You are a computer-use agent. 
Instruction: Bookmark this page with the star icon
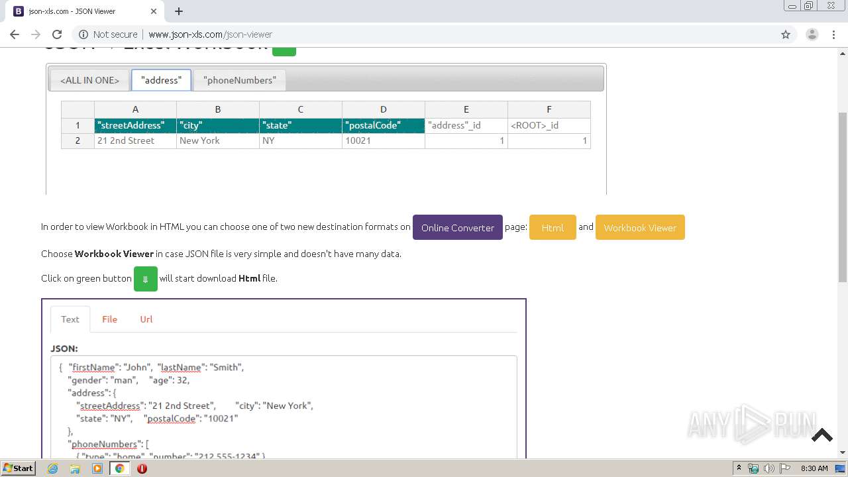pos(786,34)
